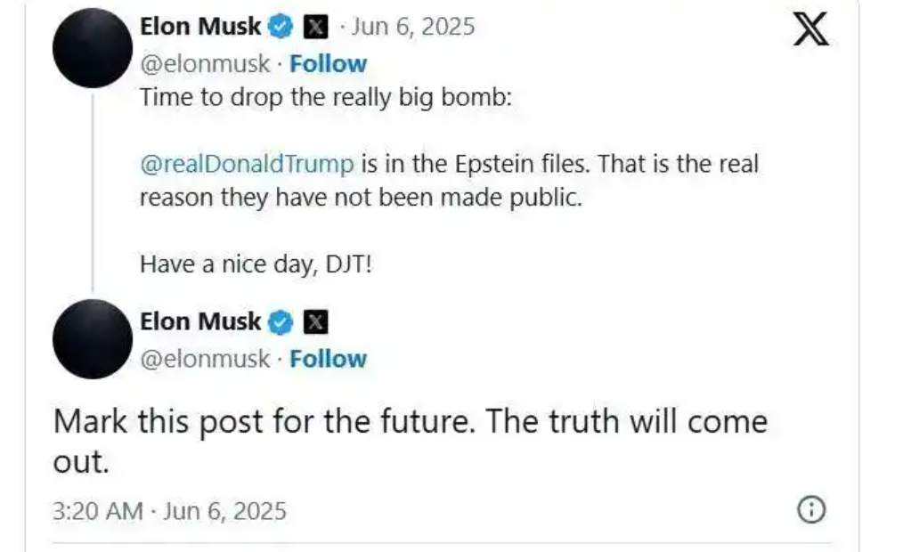The height and width of the screenshot is (552, 903).
Task: Select the @elonmusk handle in the top post
Action: [204, 64]
